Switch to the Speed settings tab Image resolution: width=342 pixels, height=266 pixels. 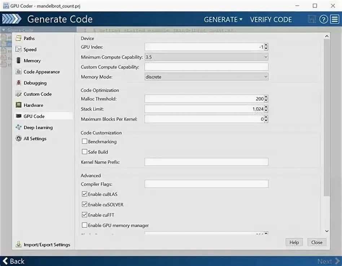[43, 50]
